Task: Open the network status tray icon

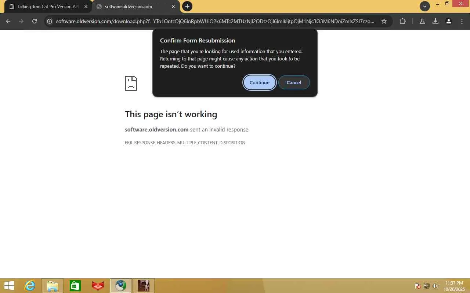Action: [x=427, y=286]
